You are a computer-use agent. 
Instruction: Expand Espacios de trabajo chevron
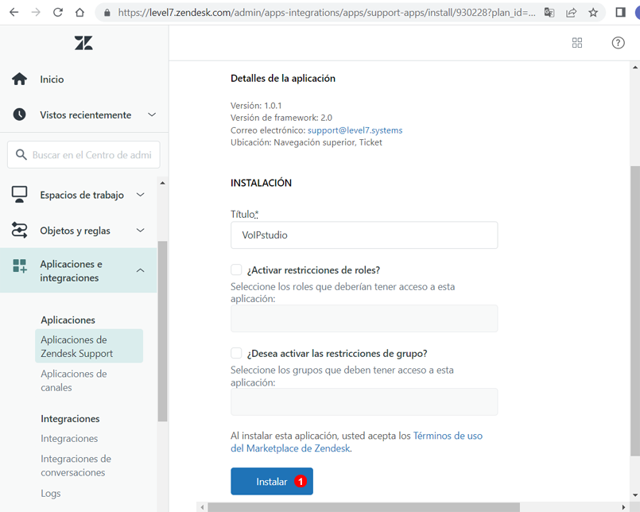(141, 195)
